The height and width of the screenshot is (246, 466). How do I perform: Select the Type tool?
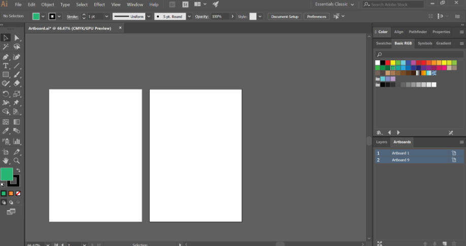(6, 65)
